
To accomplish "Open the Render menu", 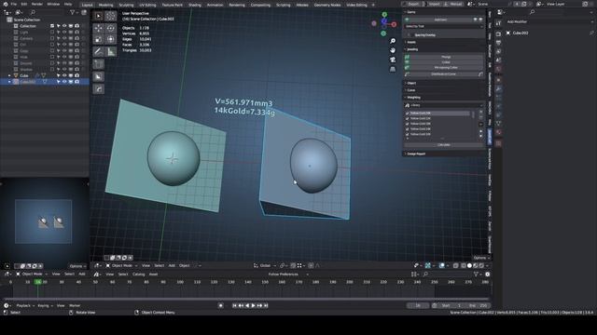I will [37, 4].
